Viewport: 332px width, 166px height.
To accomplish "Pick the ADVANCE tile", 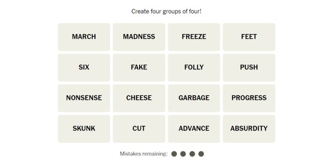I will coord(194,129).
